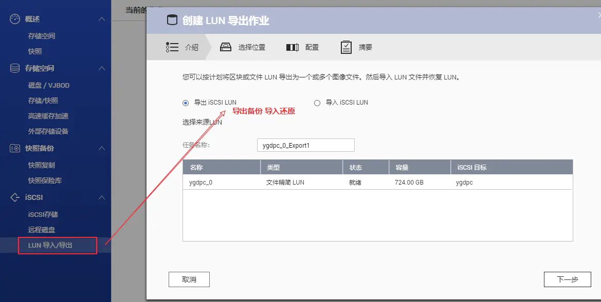The image size is (601, 302).
Task: Click the Select Location (选择位置) drive icon
Action: tap(226, 47)
